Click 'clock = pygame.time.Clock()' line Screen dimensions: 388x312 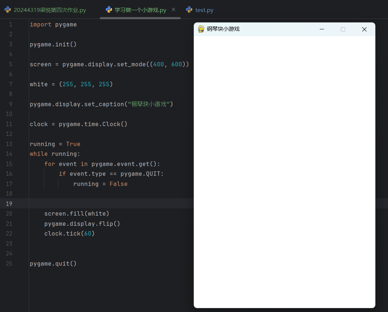pyautogui.click(x=78, y=124)
